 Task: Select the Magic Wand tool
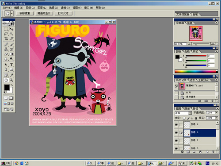pos(11,34)
